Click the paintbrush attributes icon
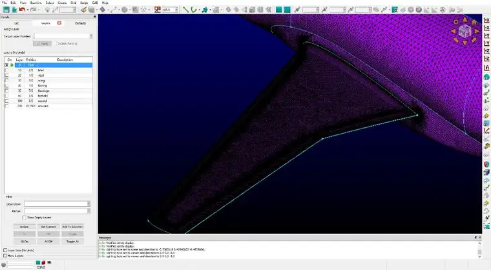Screen dimensions: 491x270 pyautogui.click(x=83, y=10)
